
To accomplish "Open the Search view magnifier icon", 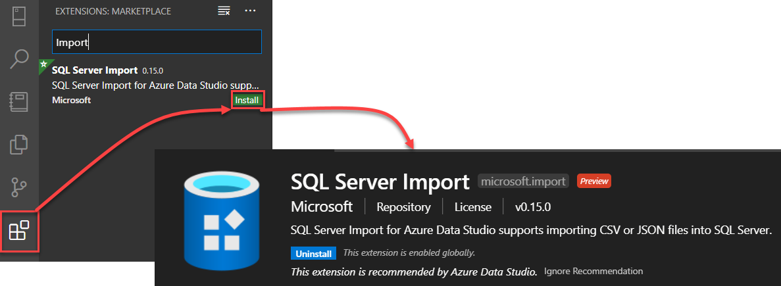I will tap(19, 59).
